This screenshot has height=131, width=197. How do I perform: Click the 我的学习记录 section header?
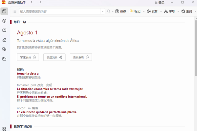coord(23,126)
